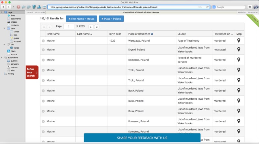Image resolution: width=259 pixels, height=144 pixels.
Task: Go to the home page icon
Action: coord(250,7)
